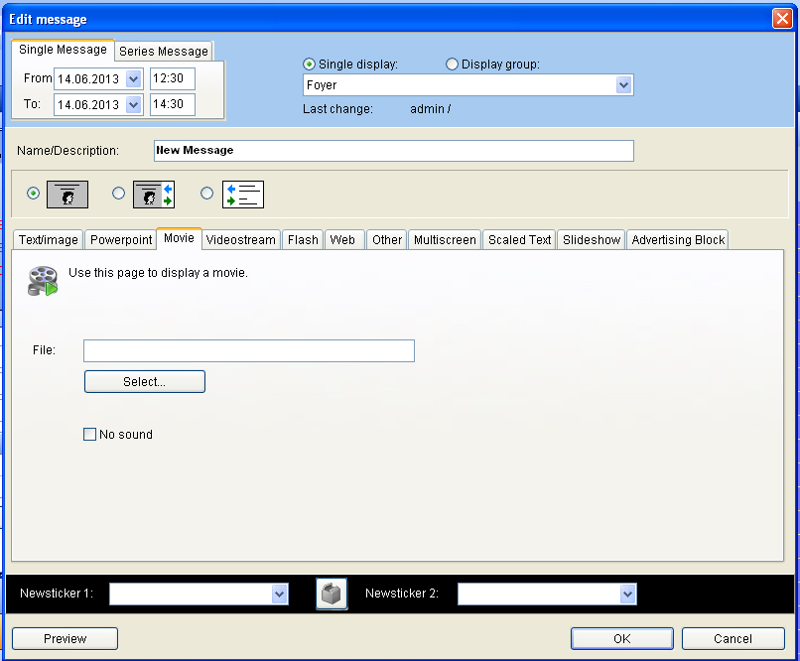Go to the Advertising Block tab
Image resolution: width=800 pixels, height=661 pixels.
click(678, 239)
